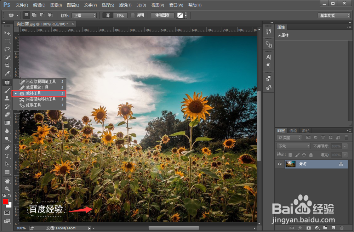Open the Character panel icon
Image resolution: width=354 pixels, height=232 pixels.
[268, 57]
